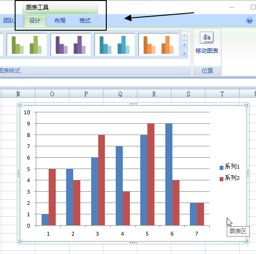Screen dimensions: 256x254
Task: Click the 系列1 legend entry
Action: [230, 167]
